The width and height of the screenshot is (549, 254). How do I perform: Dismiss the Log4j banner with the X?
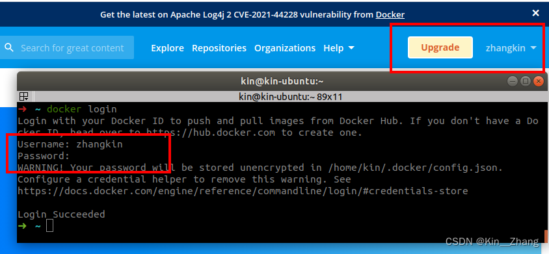point(536,13)
